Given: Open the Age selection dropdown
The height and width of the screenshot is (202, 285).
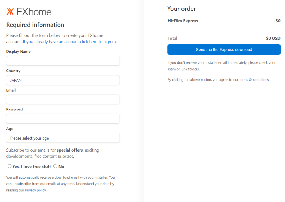Looking at the screenshot, I should pyautogui.click(x=63, y=138).
